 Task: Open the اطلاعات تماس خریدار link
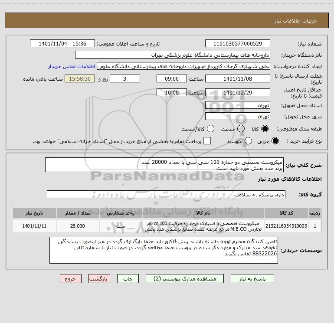point(72,66)
